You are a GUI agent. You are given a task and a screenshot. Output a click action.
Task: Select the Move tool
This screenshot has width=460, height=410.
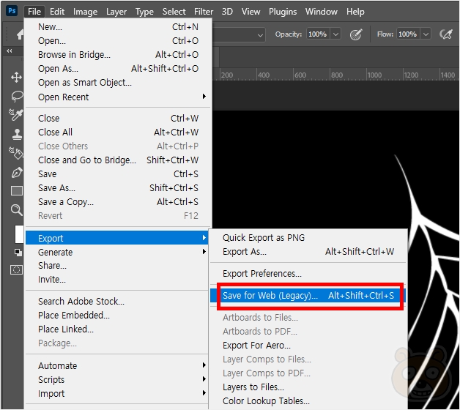point(16,78)
